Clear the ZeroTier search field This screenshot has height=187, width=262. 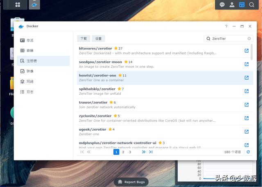pos(249,38)
